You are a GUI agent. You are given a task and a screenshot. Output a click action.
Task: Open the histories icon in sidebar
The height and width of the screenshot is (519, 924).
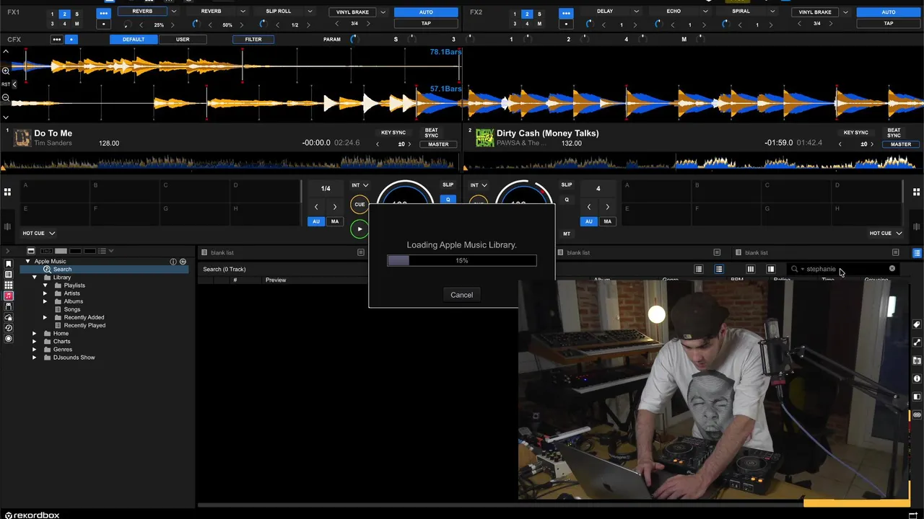pyautogui.click(x=9, y=328)
